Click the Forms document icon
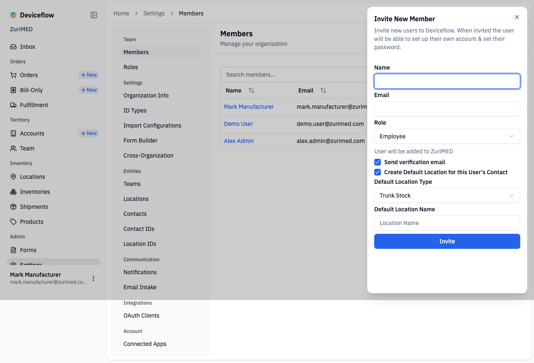This screenshot has width=534, height=363. click(13, 250)
